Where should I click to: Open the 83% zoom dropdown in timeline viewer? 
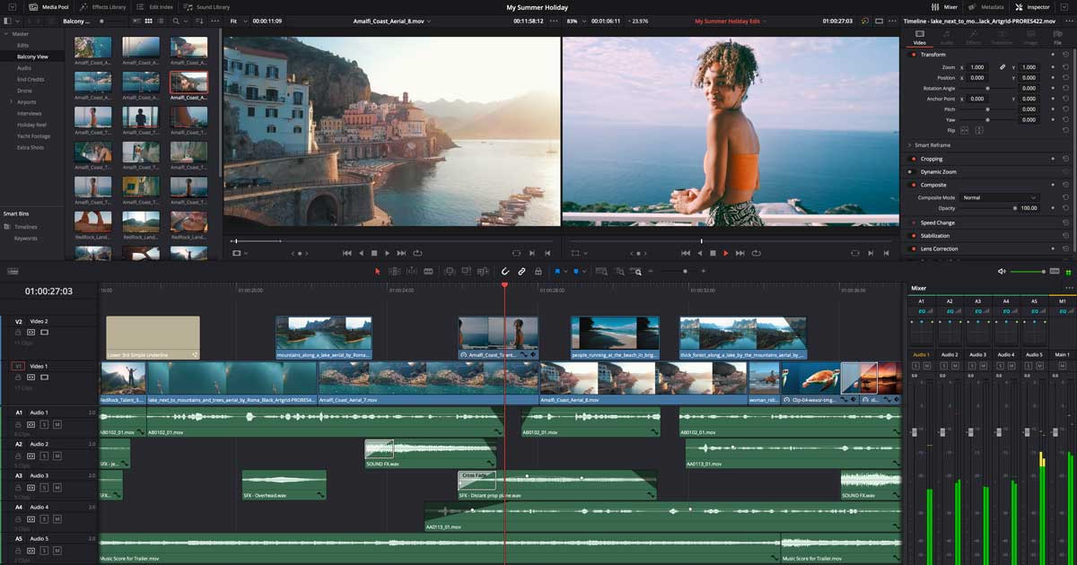click(575, 20)
